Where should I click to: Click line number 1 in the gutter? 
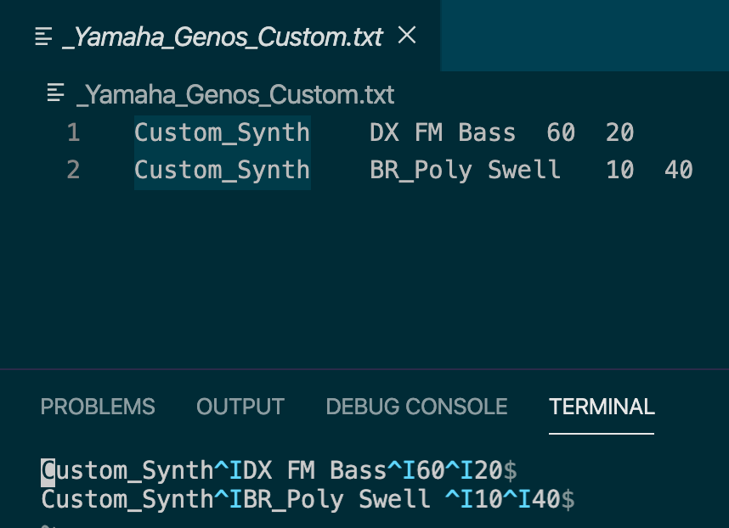click(73, 133)
